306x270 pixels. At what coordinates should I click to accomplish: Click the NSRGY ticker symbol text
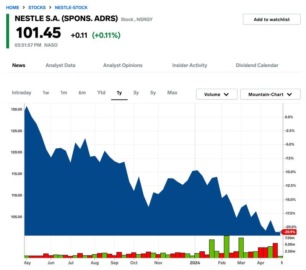[145, 20]
